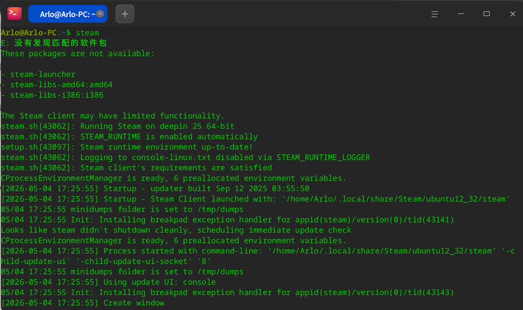The image size is (523, 310).
Task: Click the Chinese error line starting with E:
Action: click(x=54, y=43)
